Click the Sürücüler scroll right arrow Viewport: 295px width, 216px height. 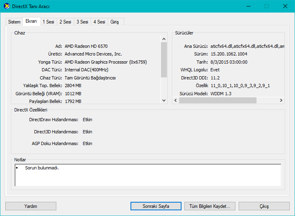(281, 100)
